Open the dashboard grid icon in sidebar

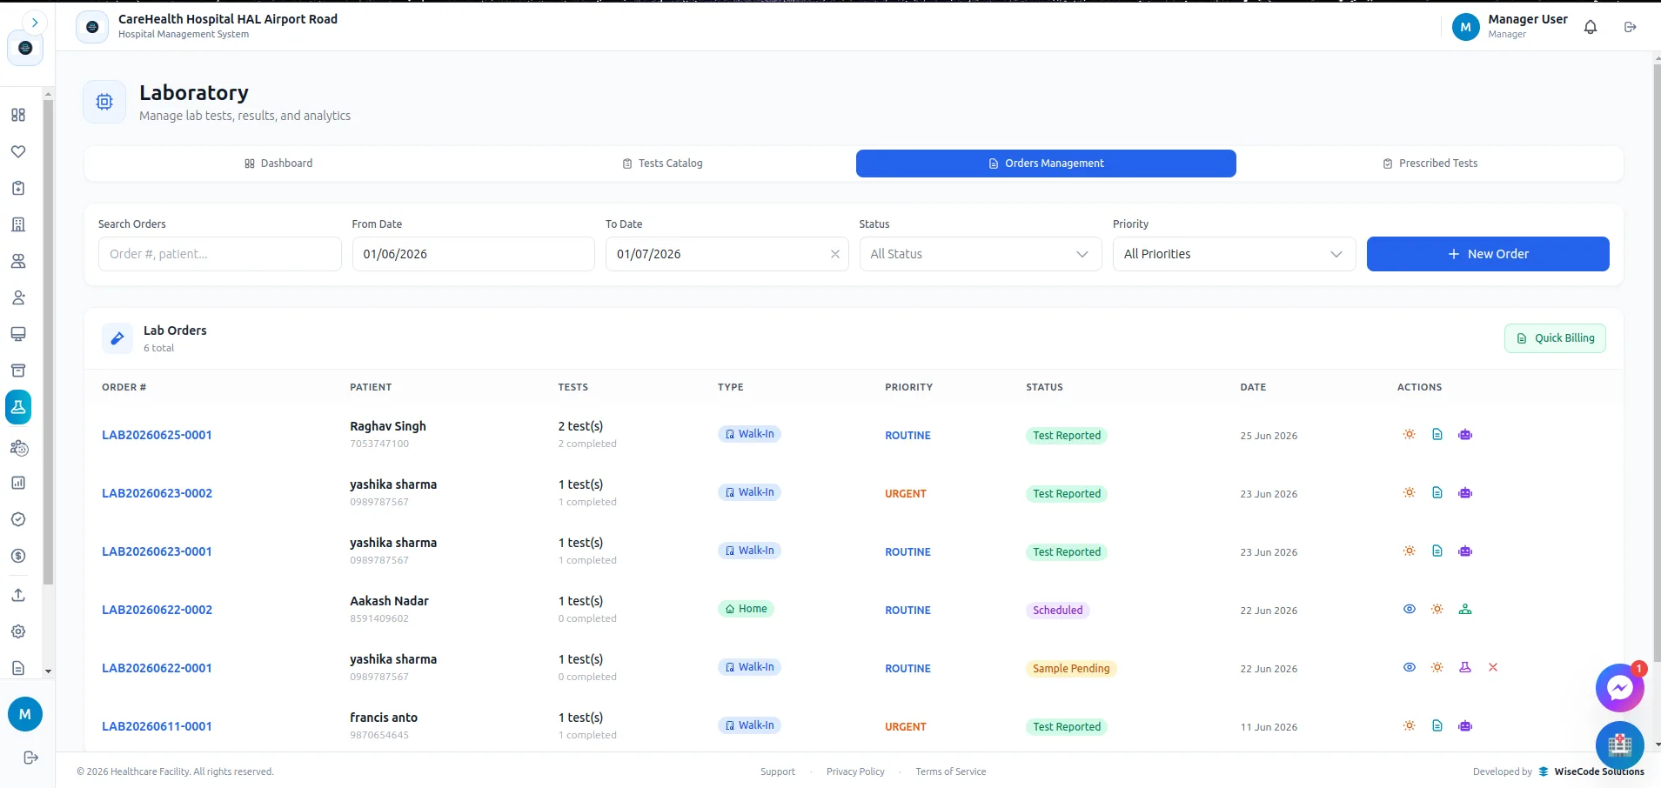18,115
